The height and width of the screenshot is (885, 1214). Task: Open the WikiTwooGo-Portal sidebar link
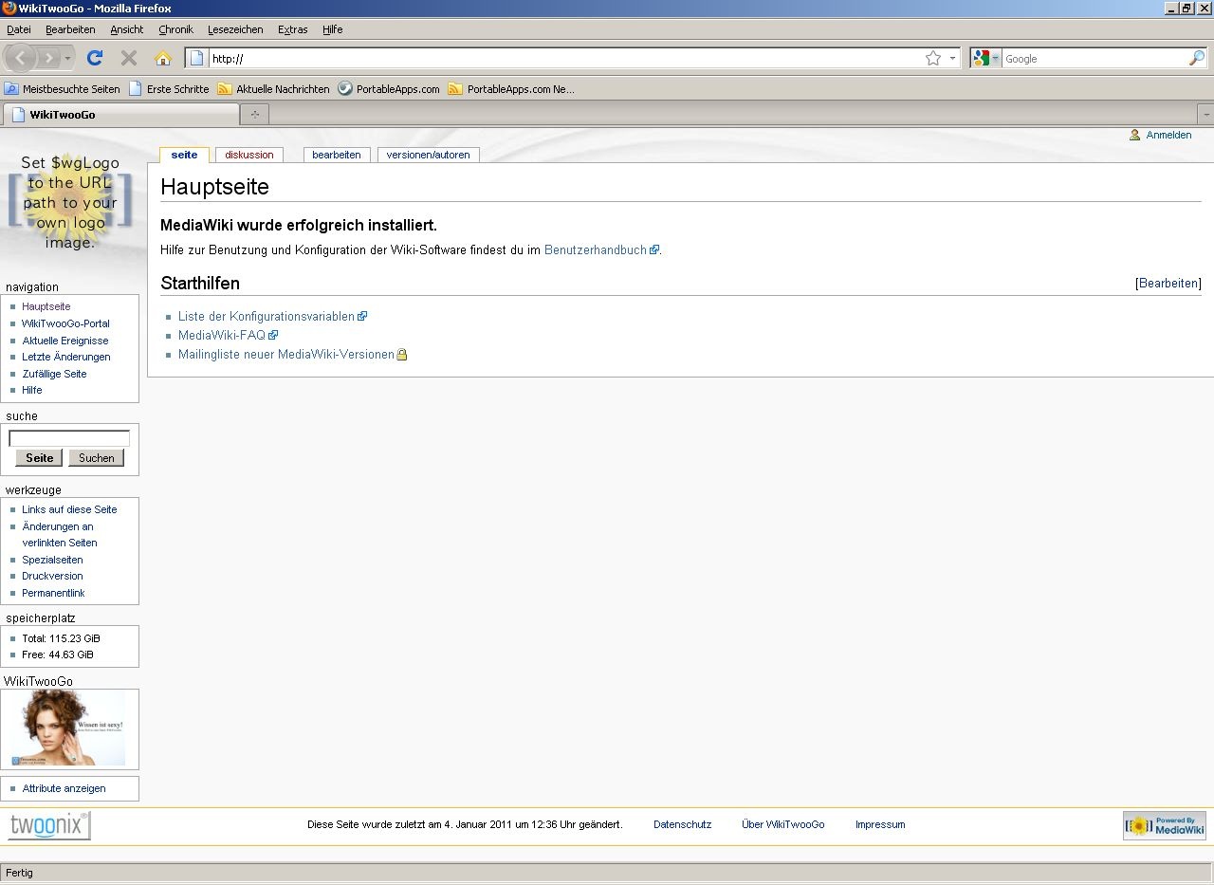pyautogui.click(x=66, y=323)
